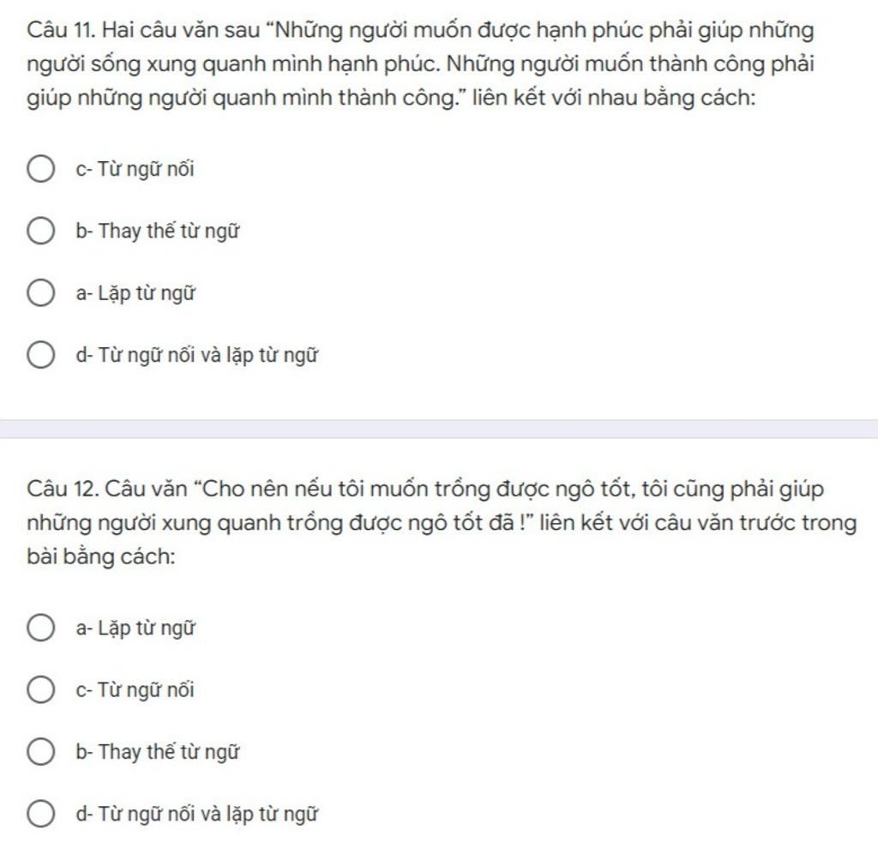The height and width of the screenshot is (866, 878).
Task: Click label text "b- Thay thế từ ngữ" under Câu 11
Action: tap(158, 232)
